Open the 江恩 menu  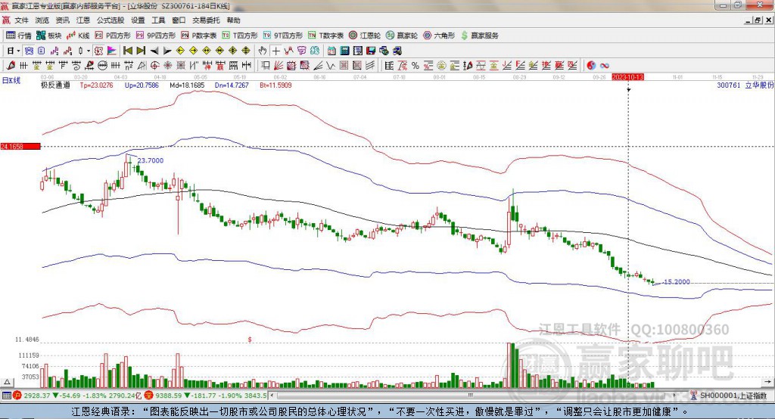coord(83,20)
